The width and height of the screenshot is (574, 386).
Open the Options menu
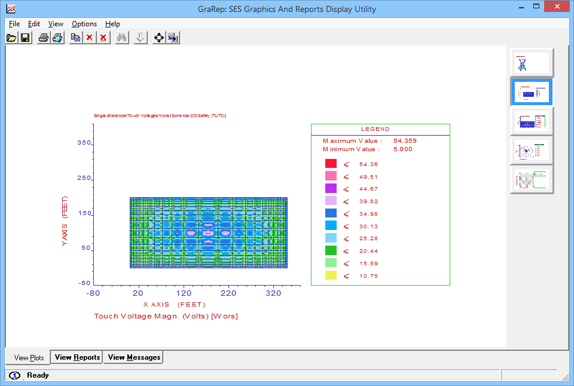click(84, 24)
